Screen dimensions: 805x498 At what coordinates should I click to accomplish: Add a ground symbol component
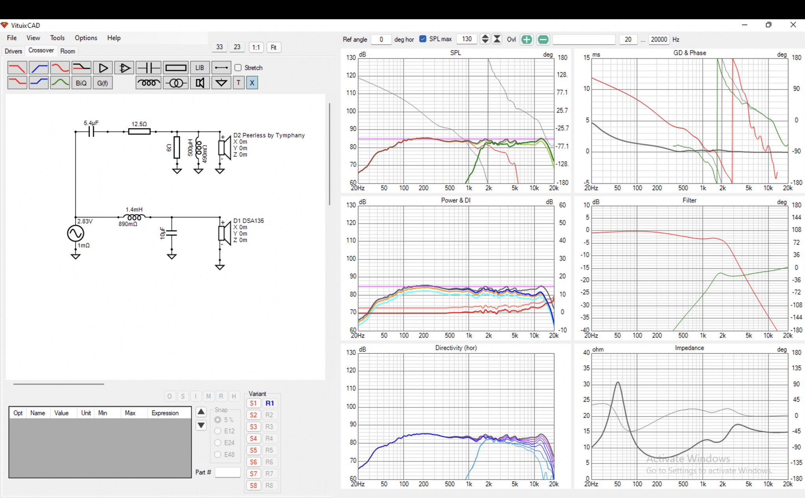221,83
